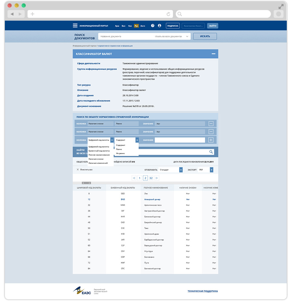The height and width of the screenshot is (303, 291).
Task: Switch language to Англ
Action: point(143,26)
